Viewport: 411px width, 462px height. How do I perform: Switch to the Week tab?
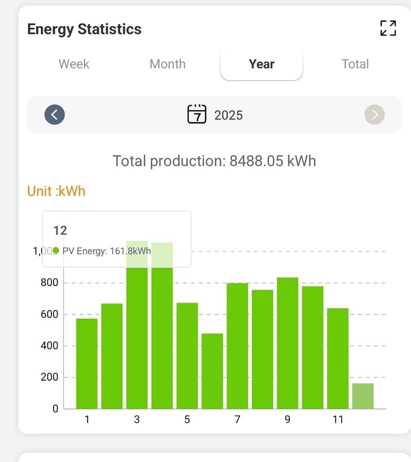[74, 64]
